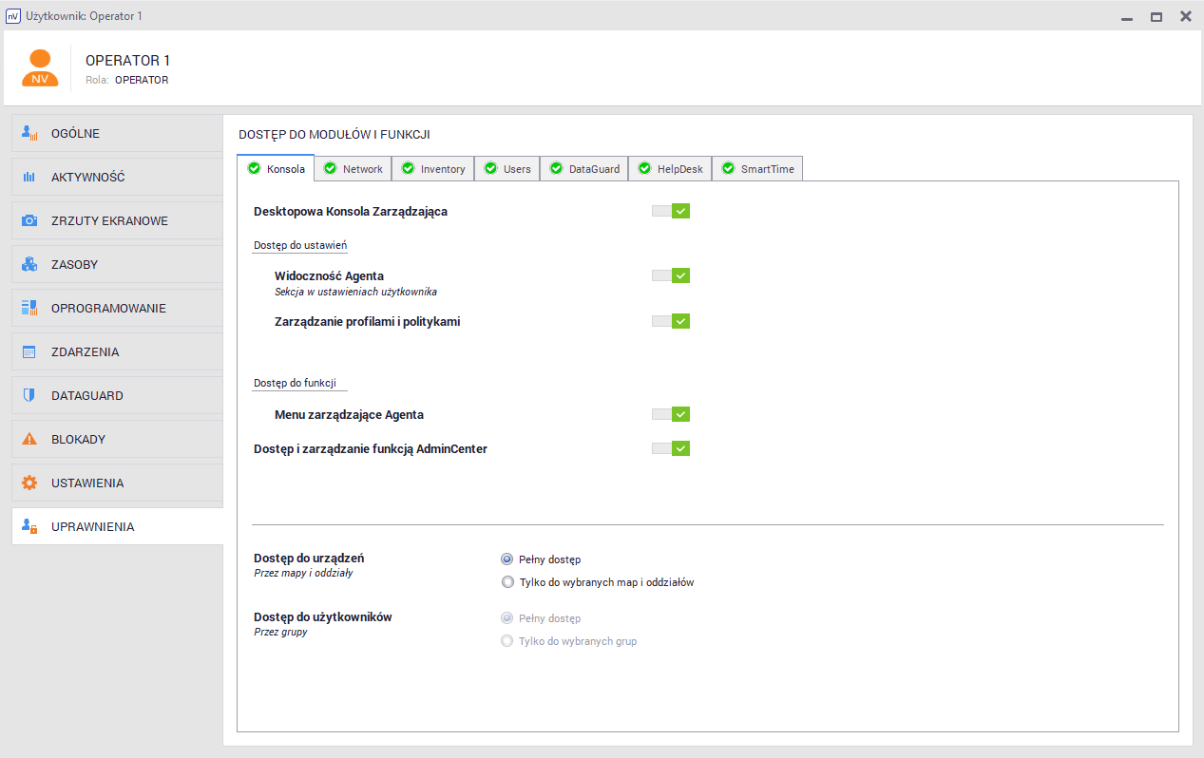This screenshot has height=758, width=1204.
Task: Click the Ustawienia gear icon
Action: pos(29,483)
